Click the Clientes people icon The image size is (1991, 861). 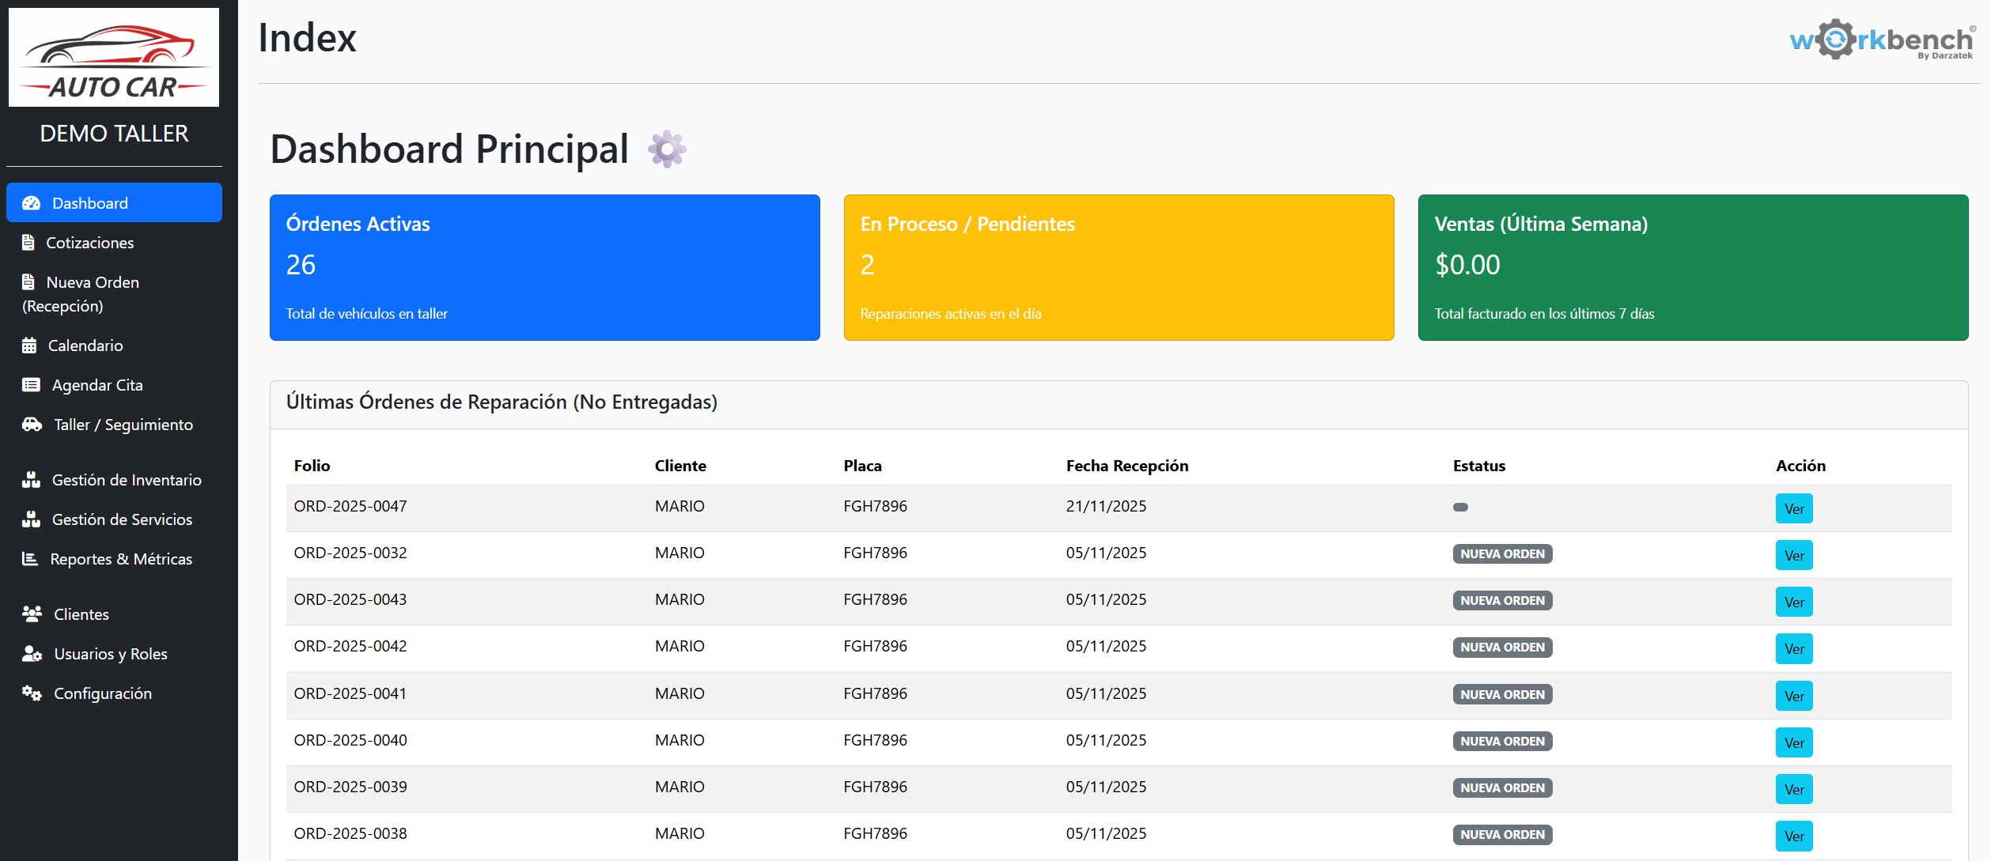tap(32, 614)
